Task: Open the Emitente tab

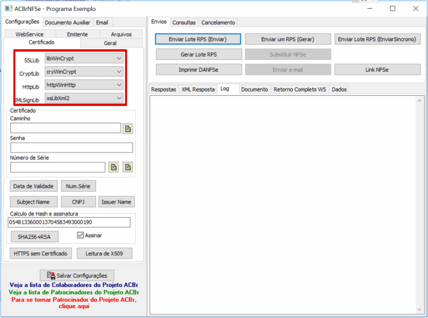Action: pos(78,34)
